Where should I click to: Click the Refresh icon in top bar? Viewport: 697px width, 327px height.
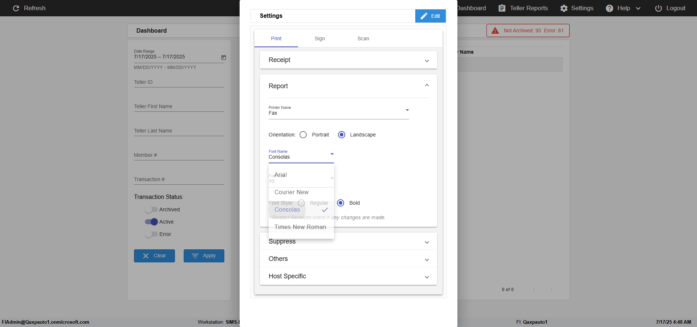pyautogui.click(x=16, y=8)
